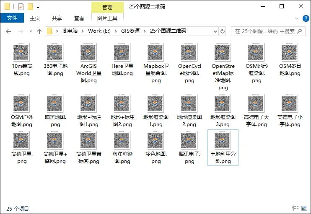Click the folder icon in address bar
Screen dimensions: 311x214
[49, 31]
